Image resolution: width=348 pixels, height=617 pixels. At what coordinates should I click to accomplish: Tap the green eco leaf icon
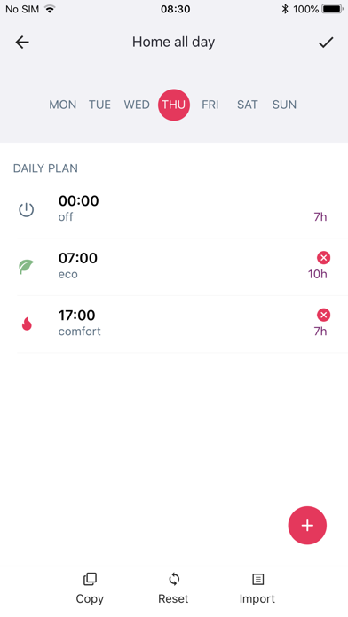point(27,267)
